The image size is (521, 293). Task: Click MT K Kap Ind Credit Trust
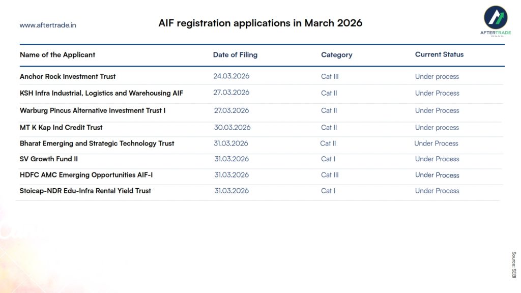[61, 127]
